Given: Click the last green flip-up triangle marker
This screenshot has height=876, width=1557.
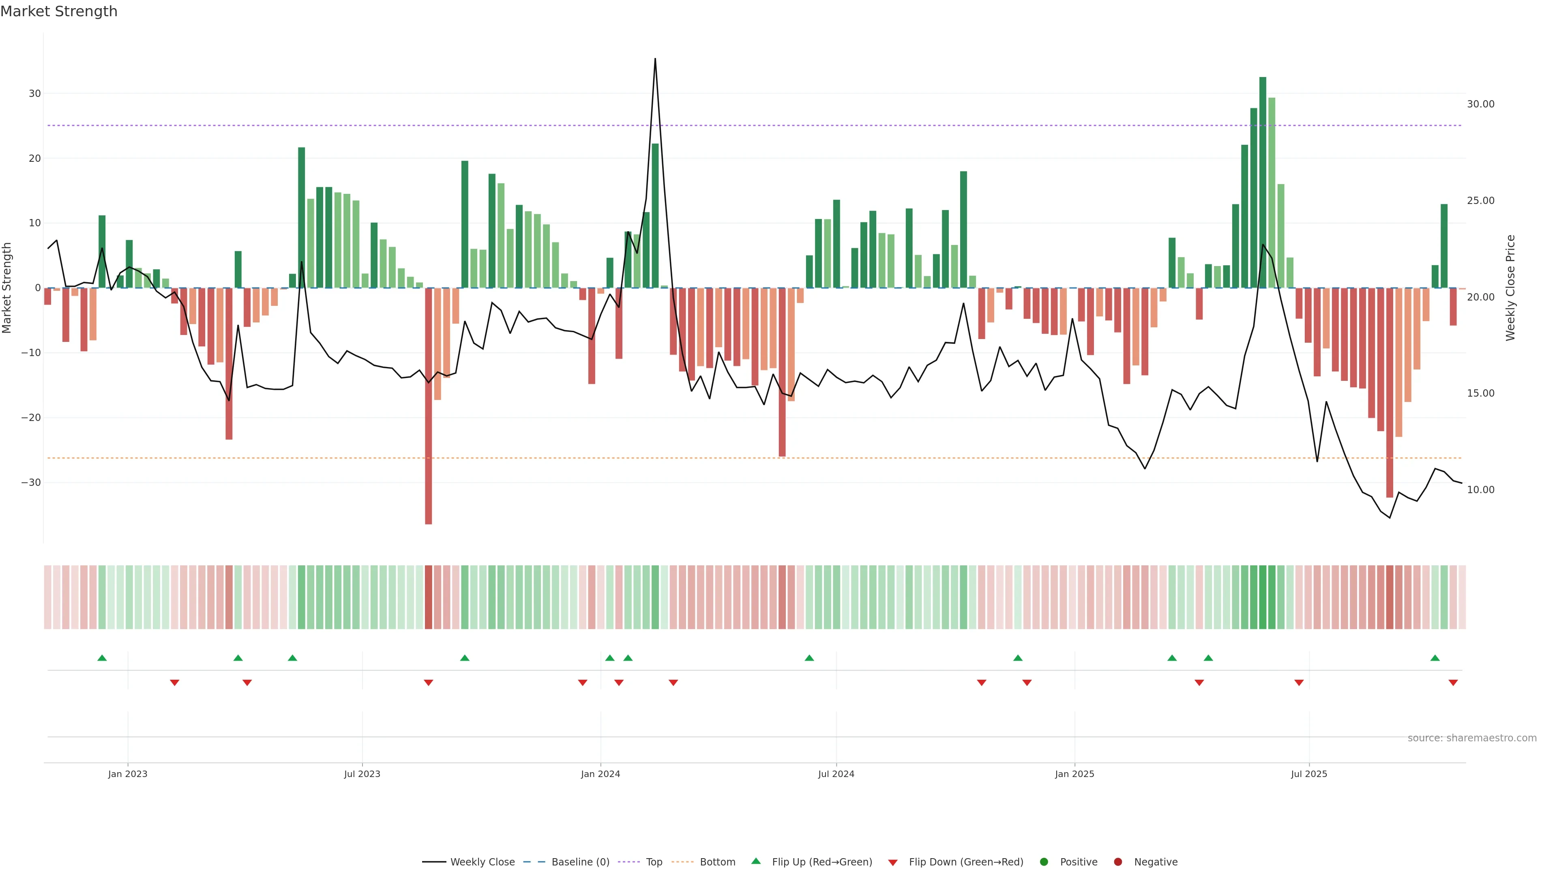Looking at the screenshot, I should [x=1435, y=658].
